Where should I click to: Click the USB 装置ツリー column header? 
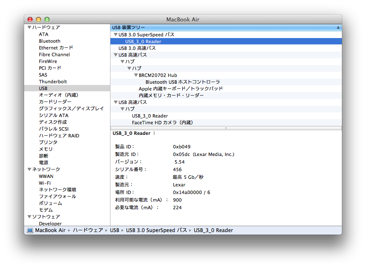(226, 27)
